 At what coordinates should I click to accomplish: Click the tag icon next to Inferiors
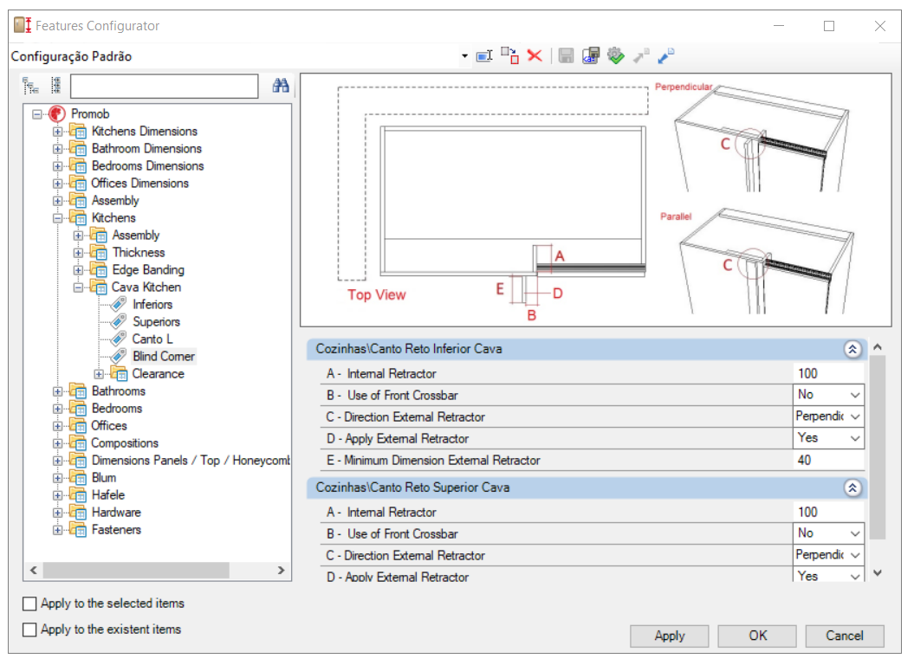[119, 304]
